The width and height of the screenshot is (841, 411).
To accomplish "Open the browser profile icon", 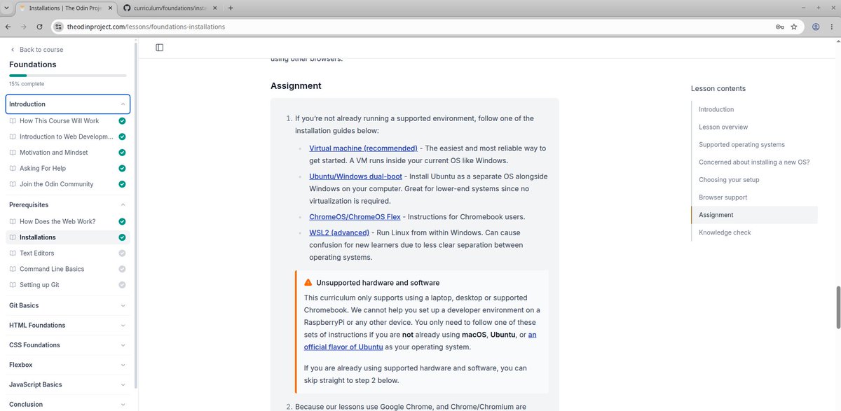I will pos(816,27).
